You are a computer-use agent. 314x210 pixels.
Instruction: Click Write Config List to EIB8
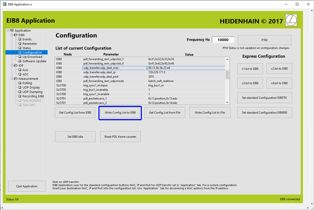(120, 113)
